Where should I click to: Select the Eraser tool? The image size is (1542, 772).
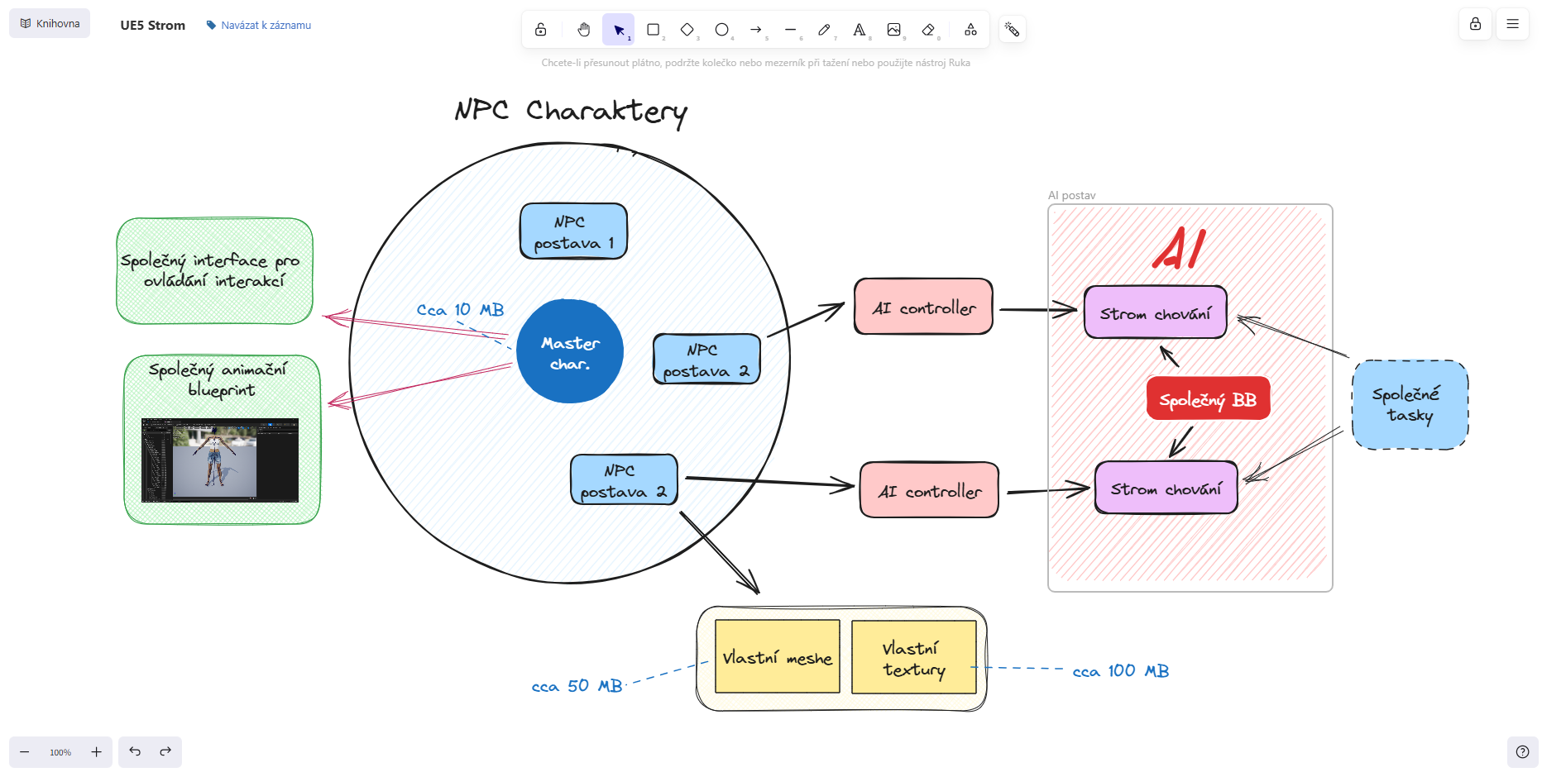point(928,30)
